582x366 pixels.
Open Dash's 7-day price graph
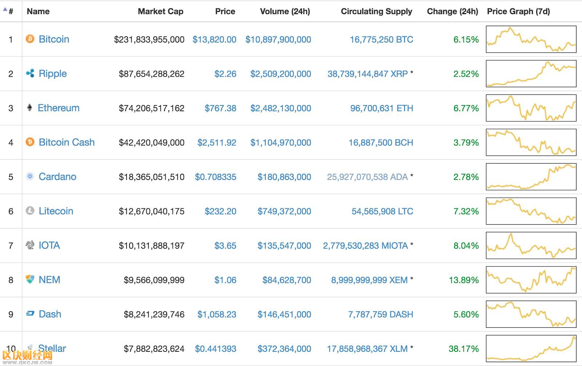(531, 314)
